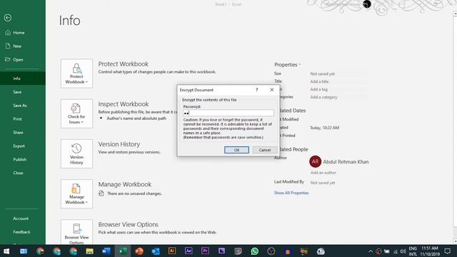The image size is (457, 257).
Task: Open Feedback in the sidebar
Action: pos(21,232)
